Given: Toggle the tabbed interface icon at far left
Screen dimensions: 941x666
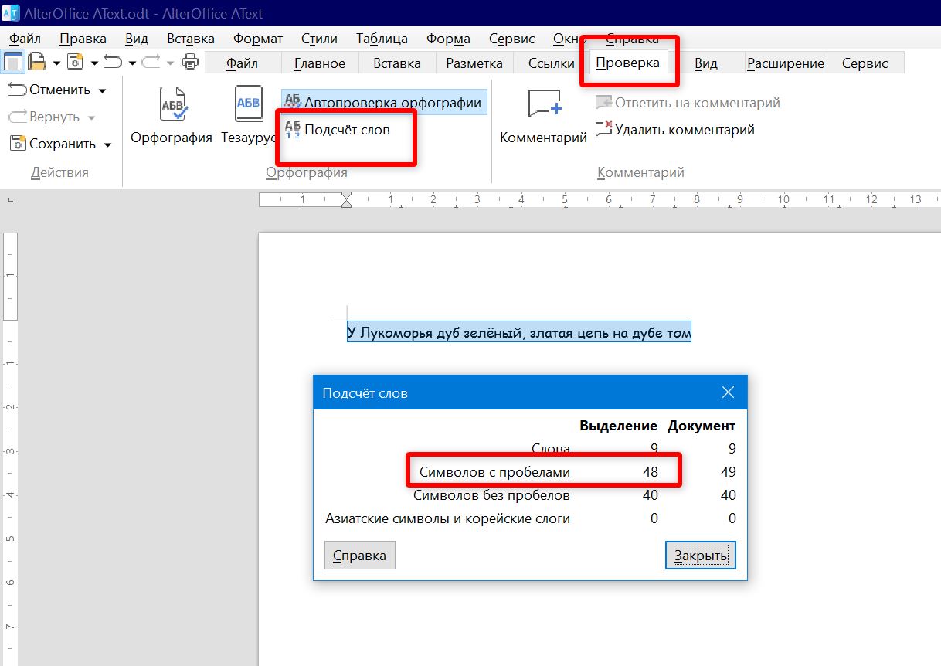Looking at the screenshot, I should [x=13, y=63].
